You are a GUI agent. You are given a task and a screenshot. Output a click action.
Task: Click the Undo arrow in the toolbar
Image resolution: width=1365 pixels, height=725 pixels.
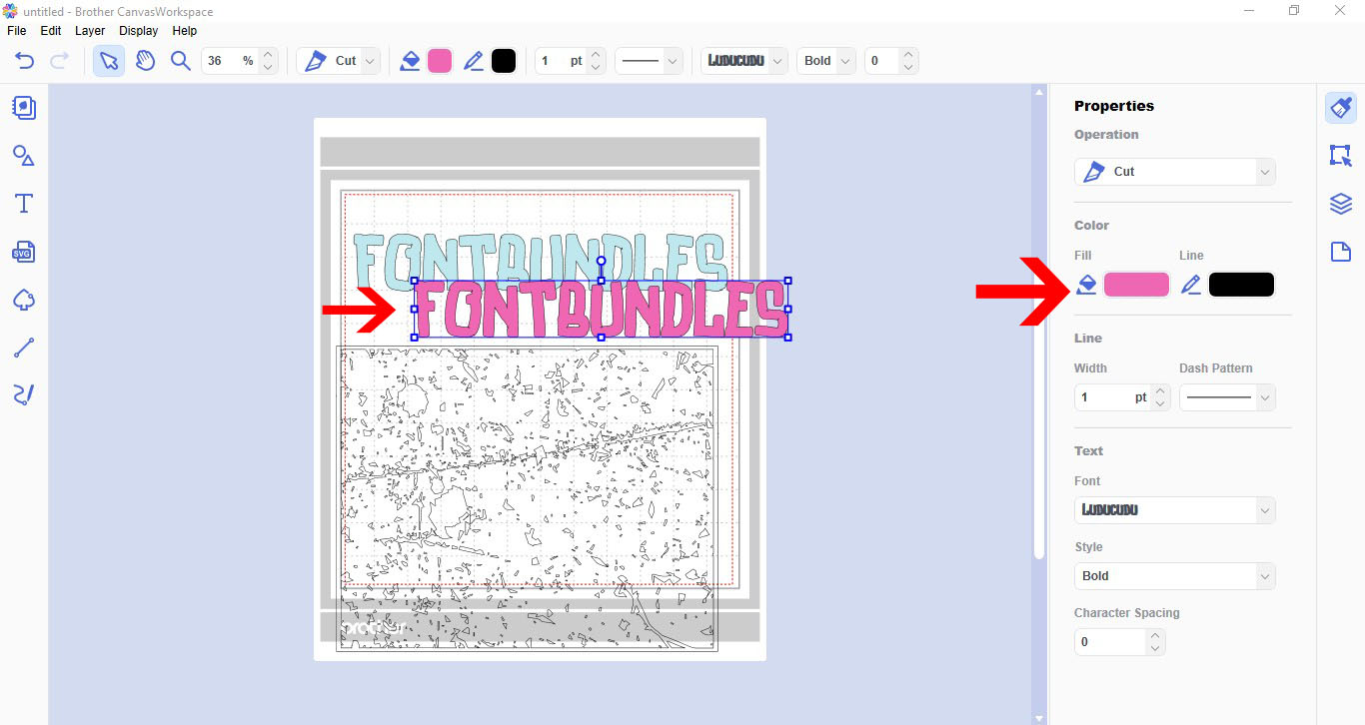(x=23, y=60)
